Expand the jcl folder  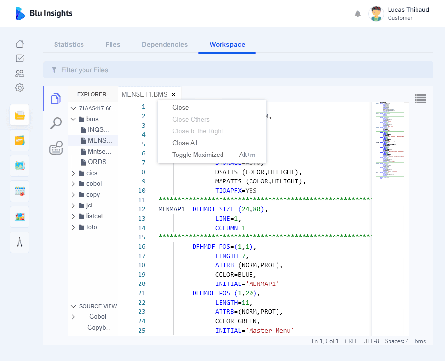[x=73, y=206]
